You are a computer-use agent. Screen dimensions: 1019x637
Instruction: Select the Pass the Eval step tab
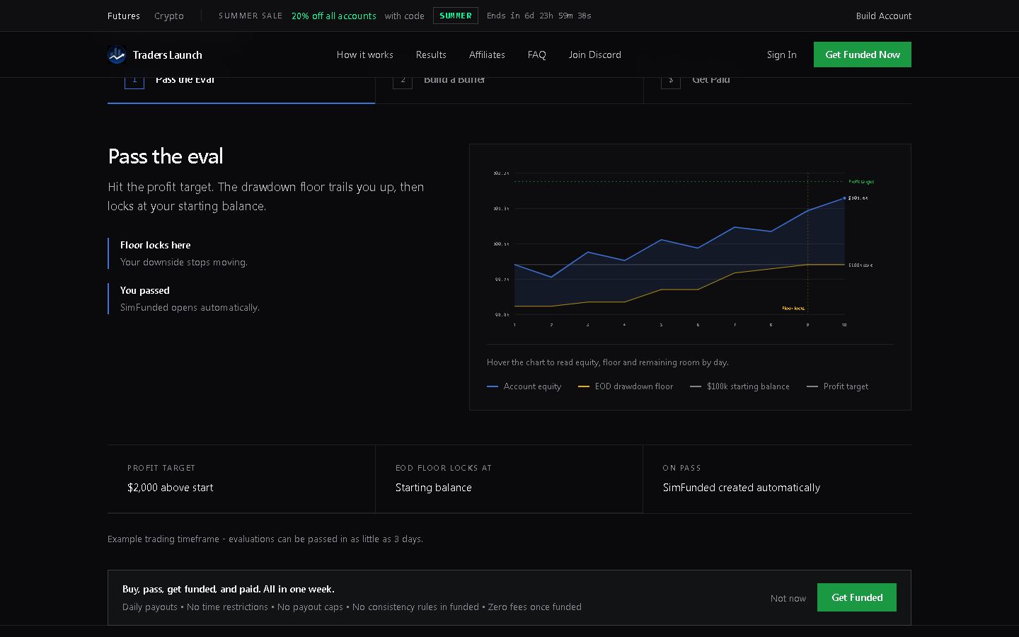(241, 90)
